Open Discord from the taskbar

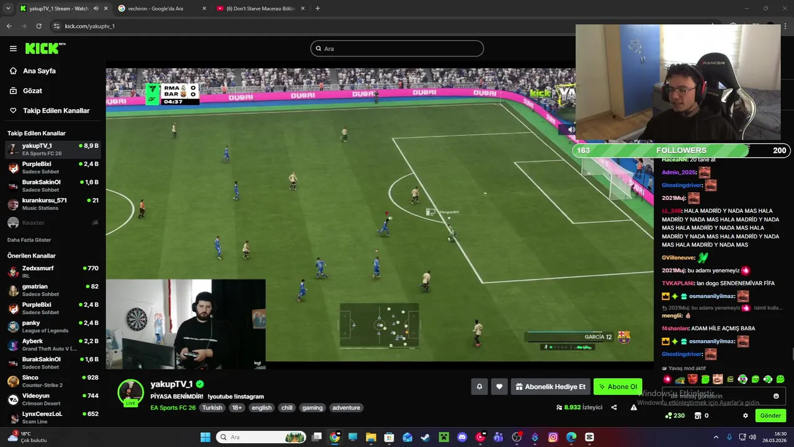(x=462, y=437)
